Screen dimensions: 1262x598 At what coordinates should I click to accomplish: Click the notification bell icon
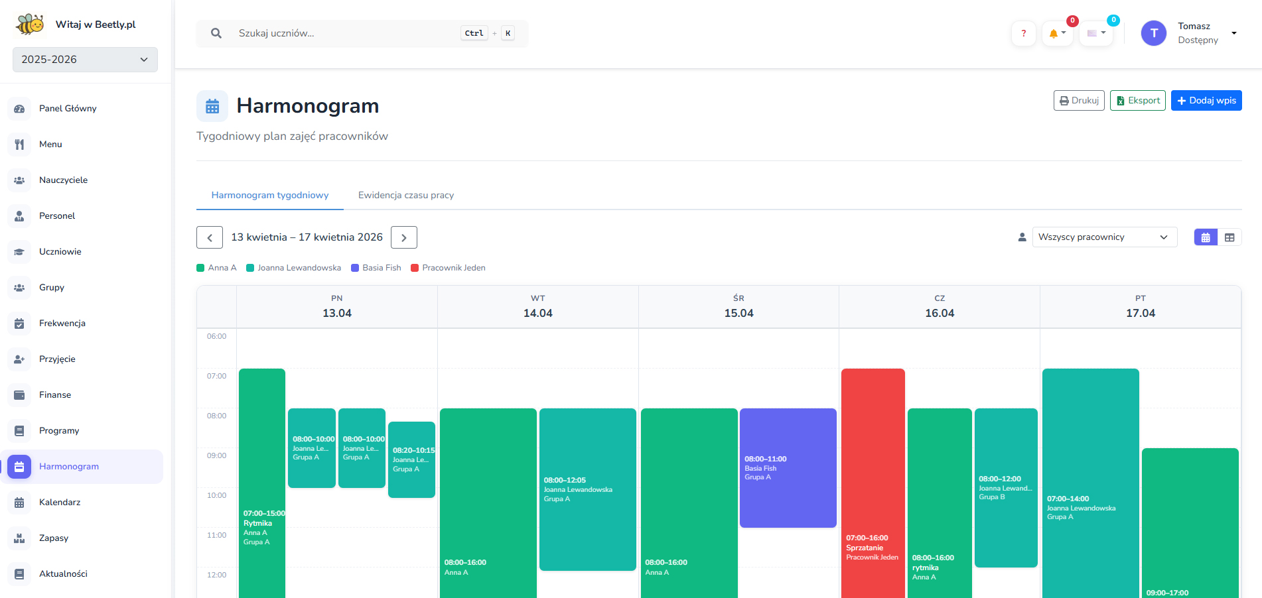(1054, 33)
